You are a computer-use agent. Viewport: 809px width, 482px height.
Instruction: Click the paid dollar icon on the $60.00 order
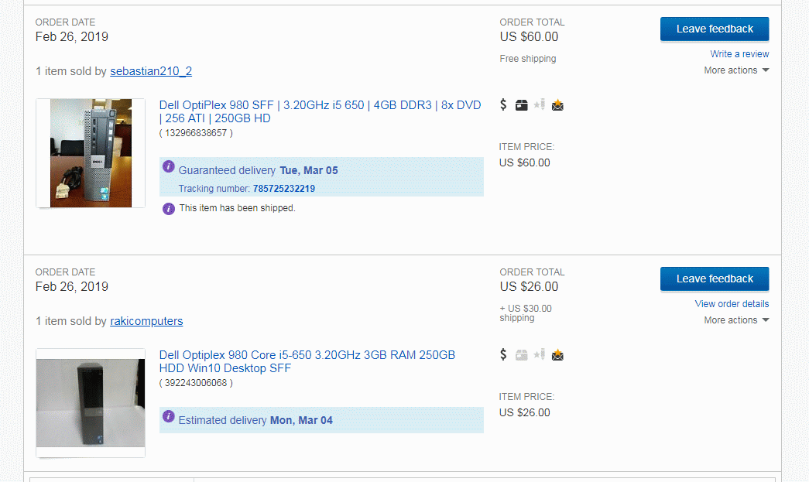pos(503,104)
